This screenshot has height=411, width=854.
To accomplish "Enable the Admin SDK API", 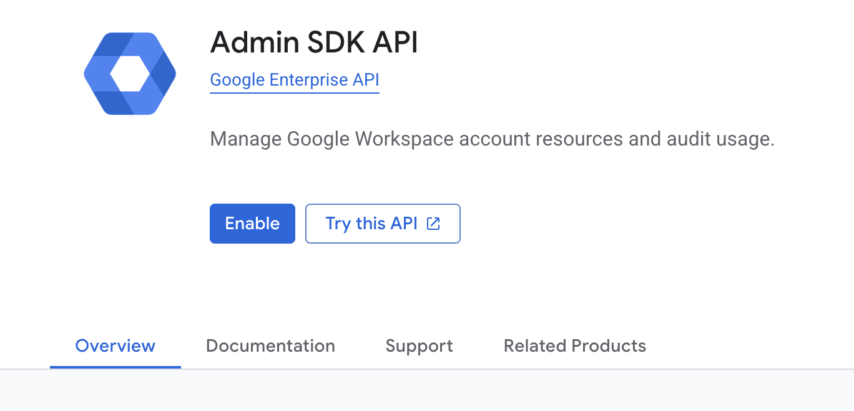I will tap(252, 224).
